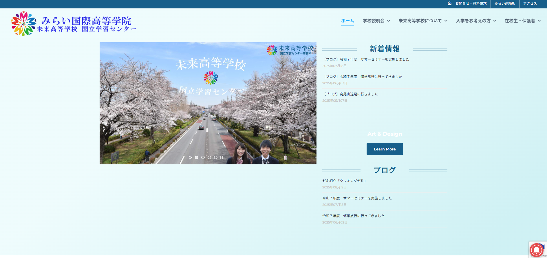This screenshot has height=258, width=547.
Task: Go to the ホーム menu item
Action: tap(347, 21)
